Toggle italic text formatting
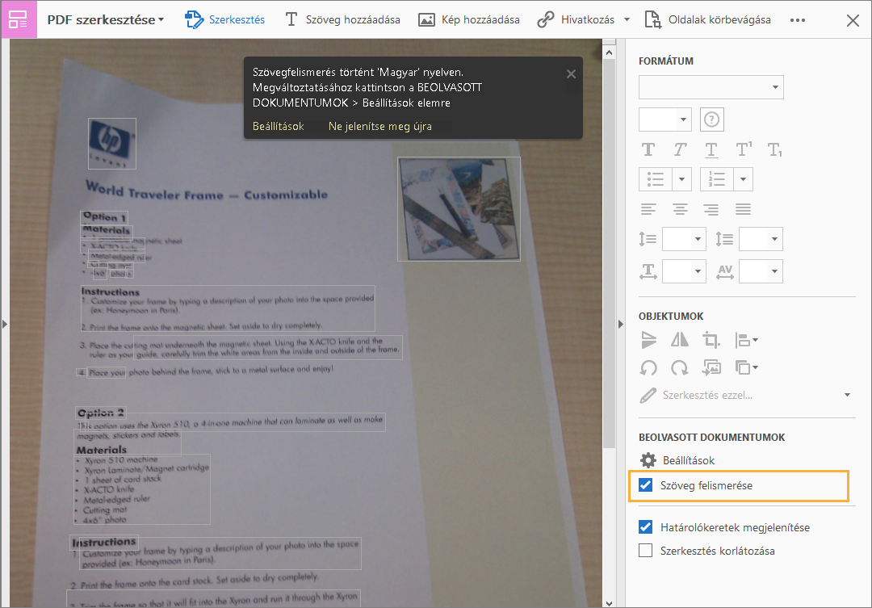This screenshot has width=872, height=608. click(x=680, y=149)
